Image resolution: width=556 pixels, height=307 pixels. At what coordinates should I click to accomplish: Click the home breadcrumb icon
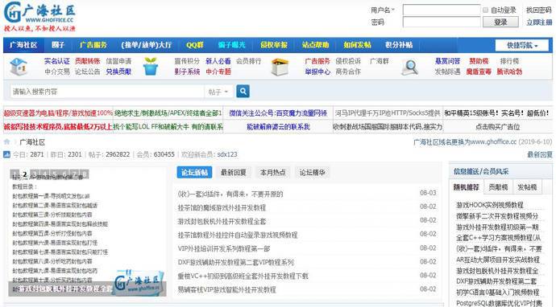[6, 141]
